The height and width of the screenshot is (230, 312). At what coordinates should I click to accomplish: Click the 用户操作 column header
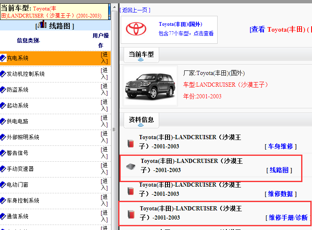point(101,40)
